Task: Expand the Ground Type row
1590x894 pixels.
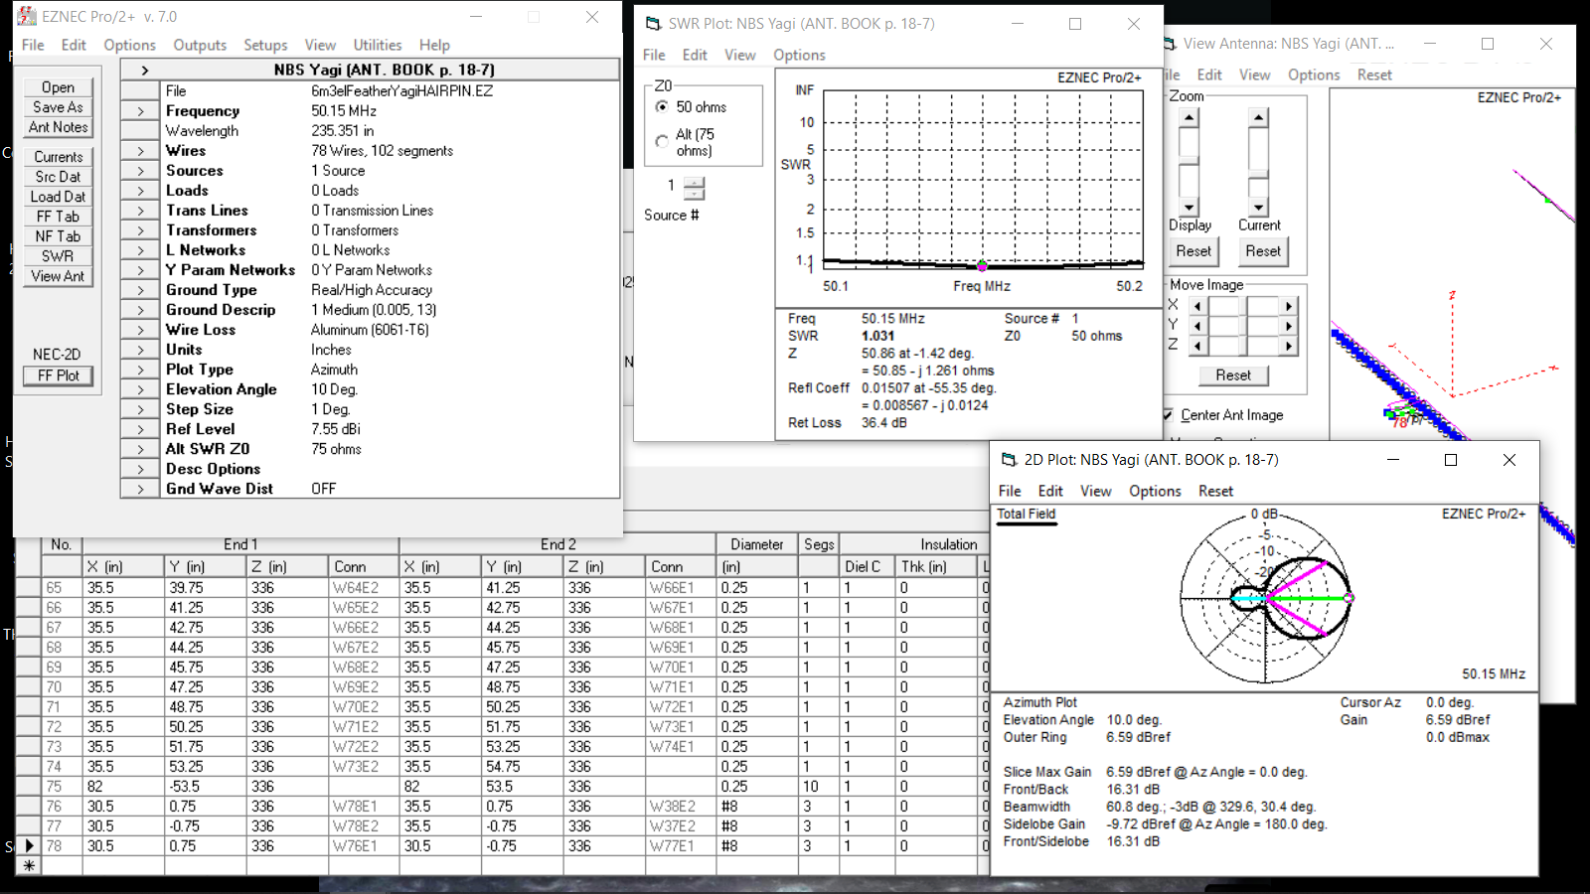Action: (139, 289)
